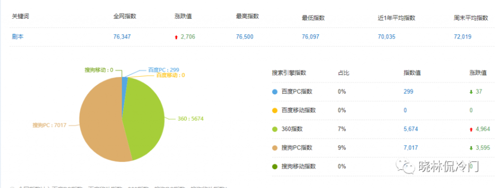
Task: Click the 百度PC指数 change value 37
Action: tap(479, 92)
